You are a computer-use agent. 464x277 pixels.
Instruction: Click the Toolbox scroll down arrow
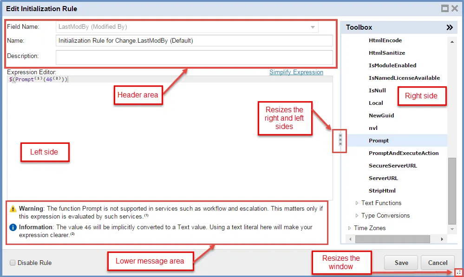(x=452, y=229)
